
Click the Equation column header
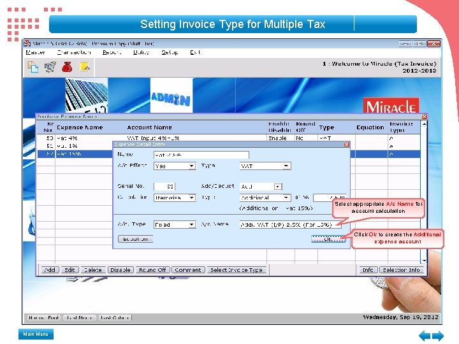click(x=370, y=127)
